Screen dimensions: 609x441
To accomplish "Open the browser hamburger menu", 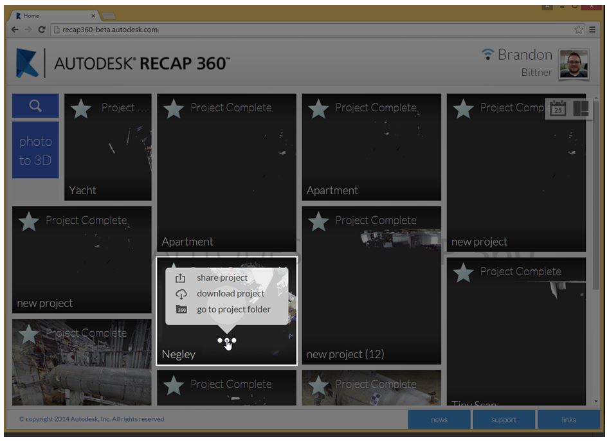I will 592,30.
